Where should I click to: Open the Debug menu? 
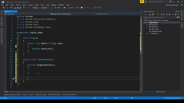(30, 5)
